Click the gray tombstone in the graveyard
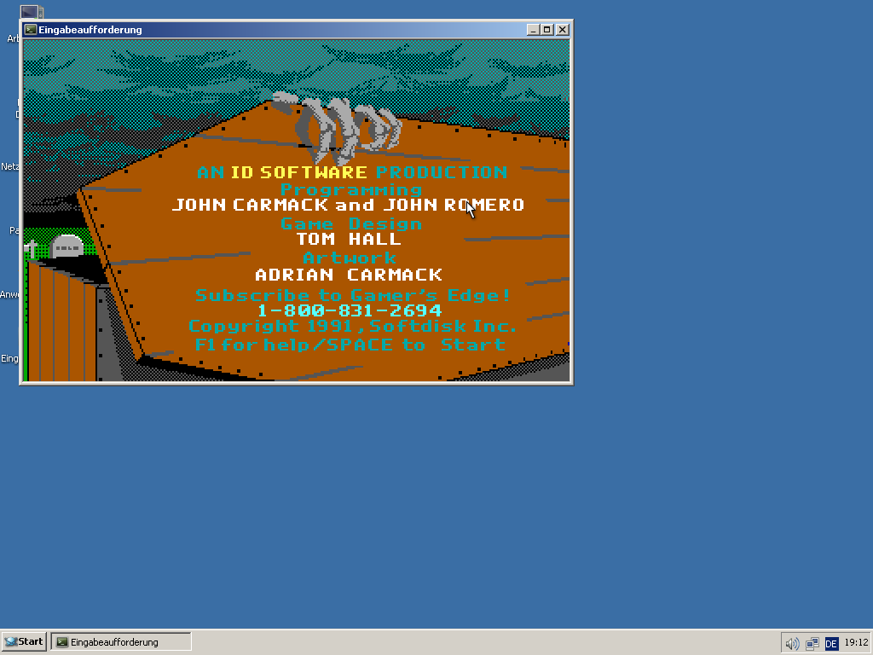The image size is (873, 655). click(x=66, y=246)
